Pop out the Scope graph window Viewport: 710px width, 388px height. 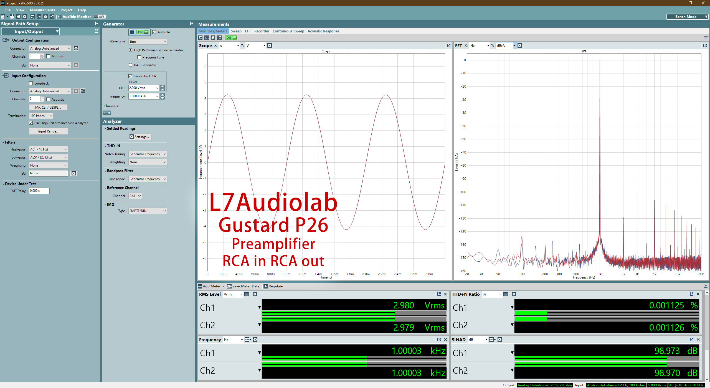click(x=449, y=45)
